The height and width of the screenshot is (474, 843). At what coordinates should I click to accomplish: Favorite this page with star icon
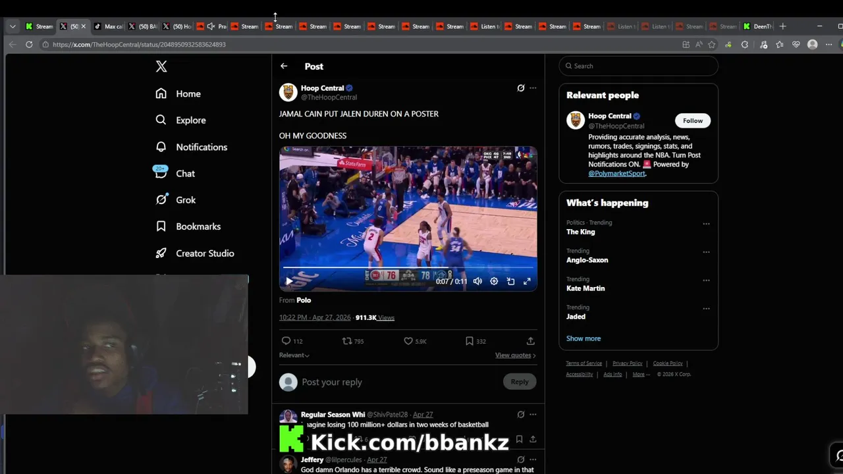(x=711, y=44)
